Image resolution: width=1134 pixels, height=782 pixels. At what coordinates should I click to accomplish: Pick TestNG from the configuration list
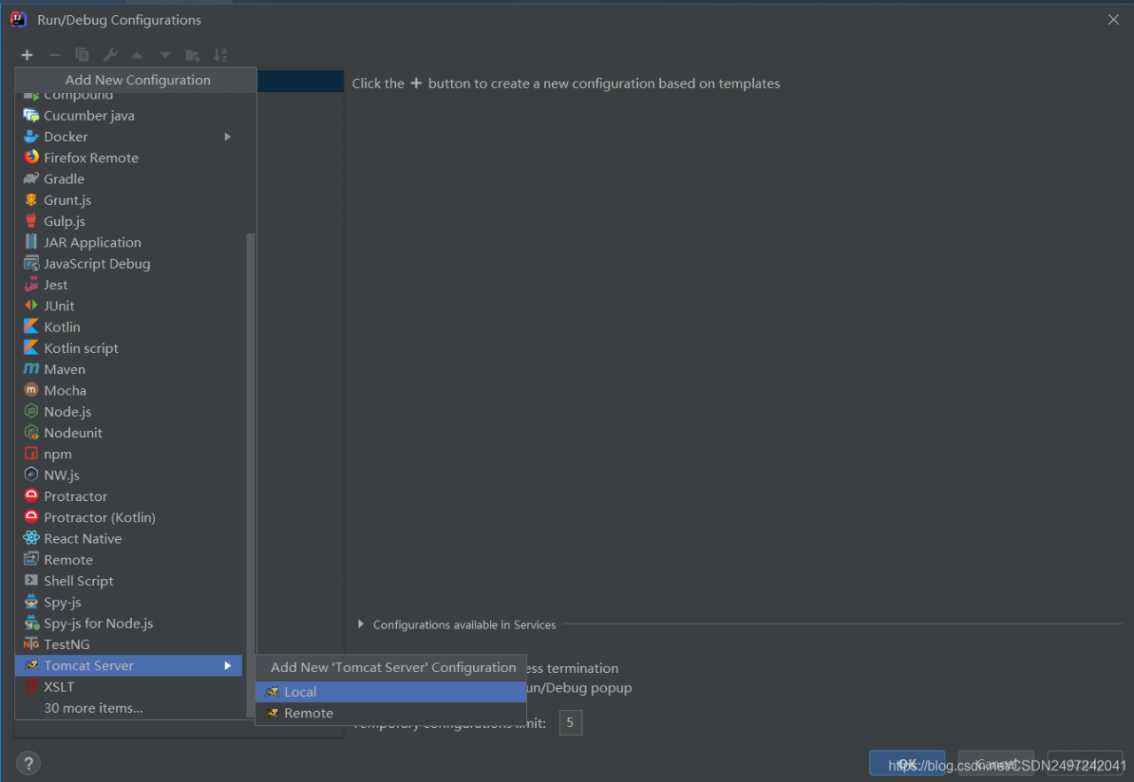[128, 645]
